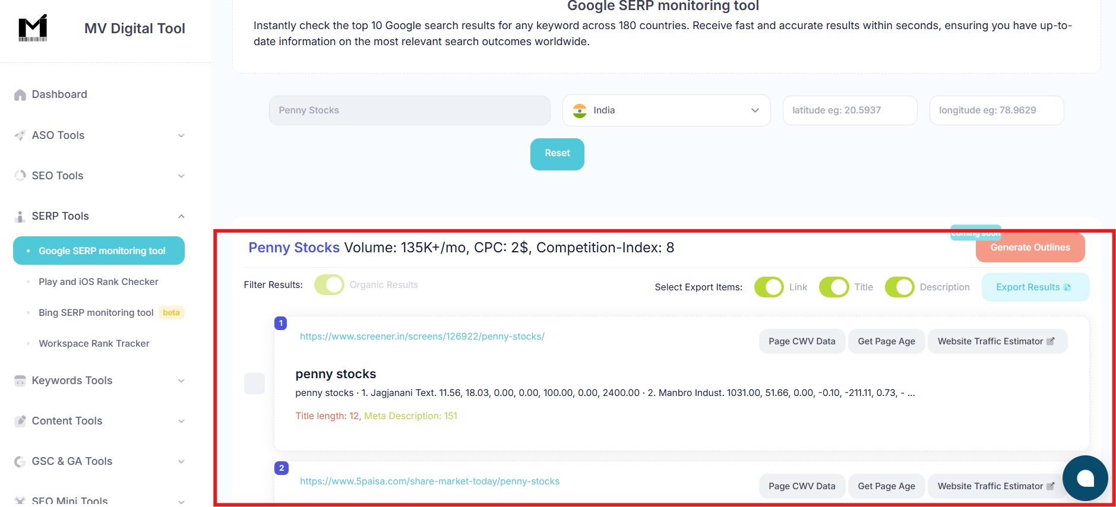
Task: Click external-link icon on second Website Traffic Estimator
Action: click(x=1050, y=486)
